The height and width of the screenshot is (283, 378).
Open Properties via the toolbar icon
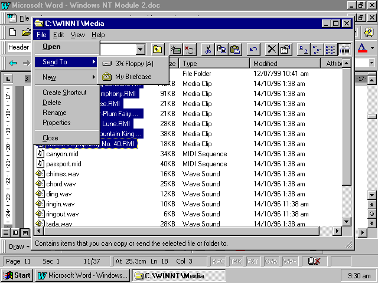[285, 50]
